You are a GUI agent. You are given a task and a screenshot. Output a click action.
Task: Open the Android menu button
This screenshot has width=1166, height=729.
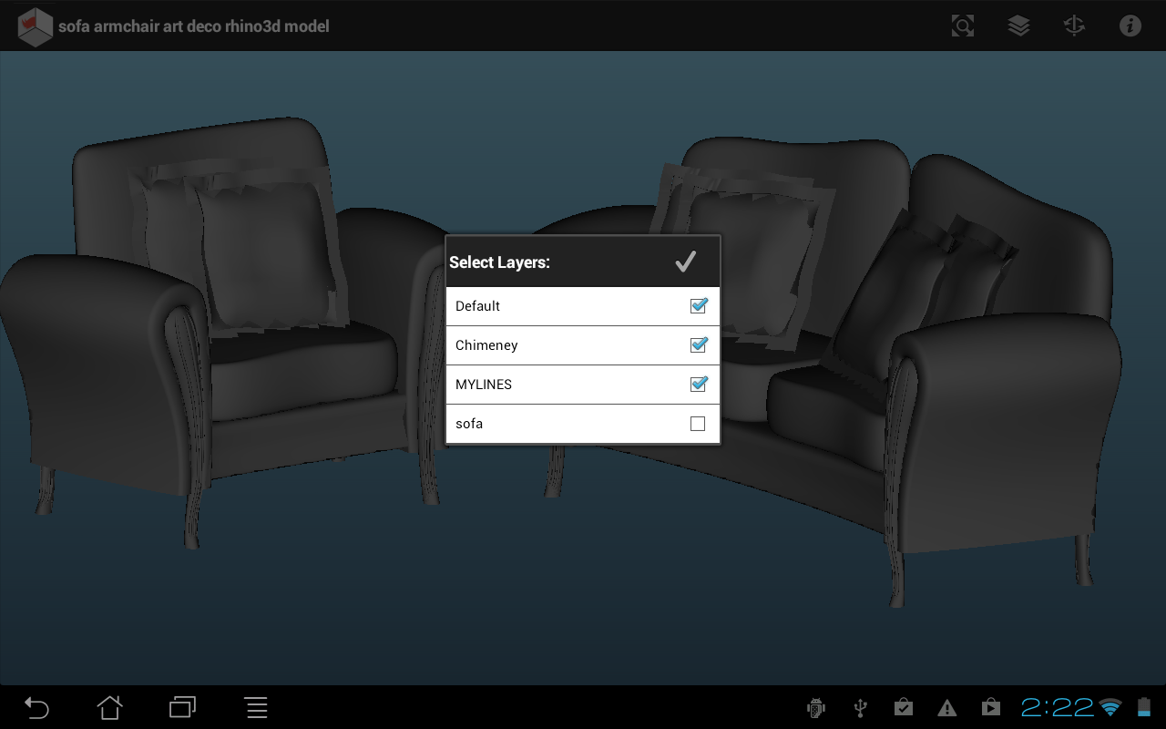(256, 707)
